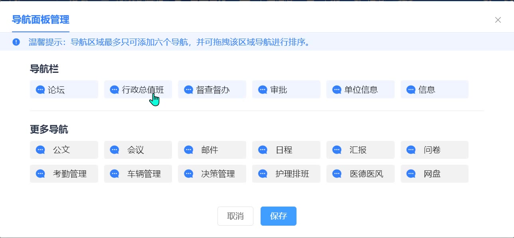The image size is (514, 238).
Task: Click the chat icon beside 考勤管理
Action: coord(40,174)
